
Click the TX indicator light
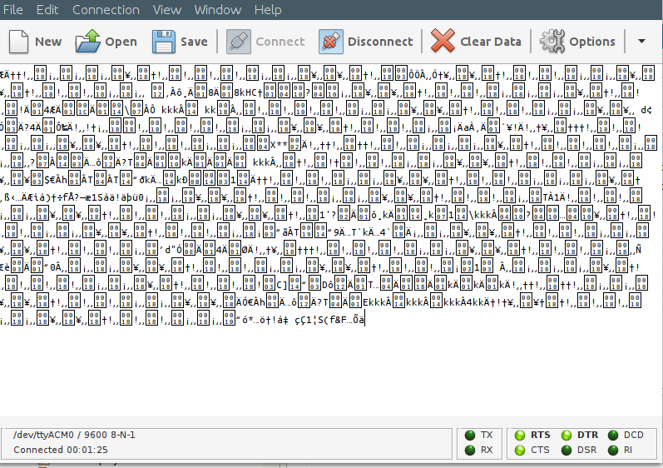[470, 435]
